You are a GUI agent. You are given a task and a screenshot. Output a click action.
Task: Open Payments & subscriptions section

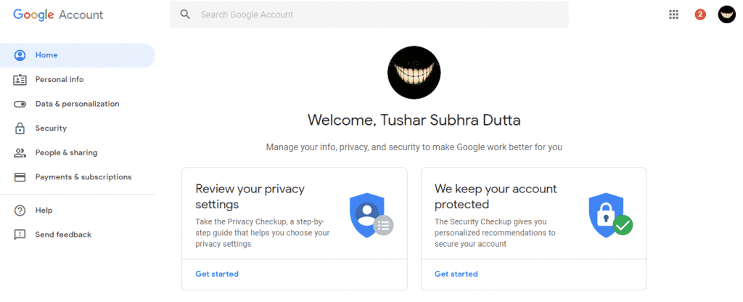point(83,177)
